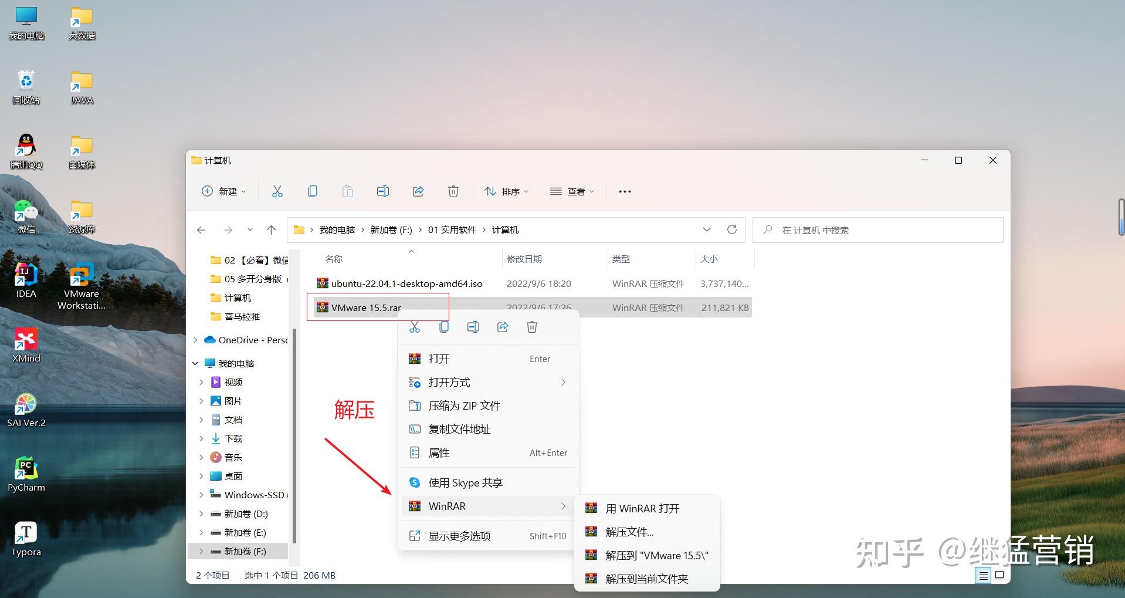
Task: Launch PyCharm from the desktop
Action: pyautogui.click(x=26, y=475)
